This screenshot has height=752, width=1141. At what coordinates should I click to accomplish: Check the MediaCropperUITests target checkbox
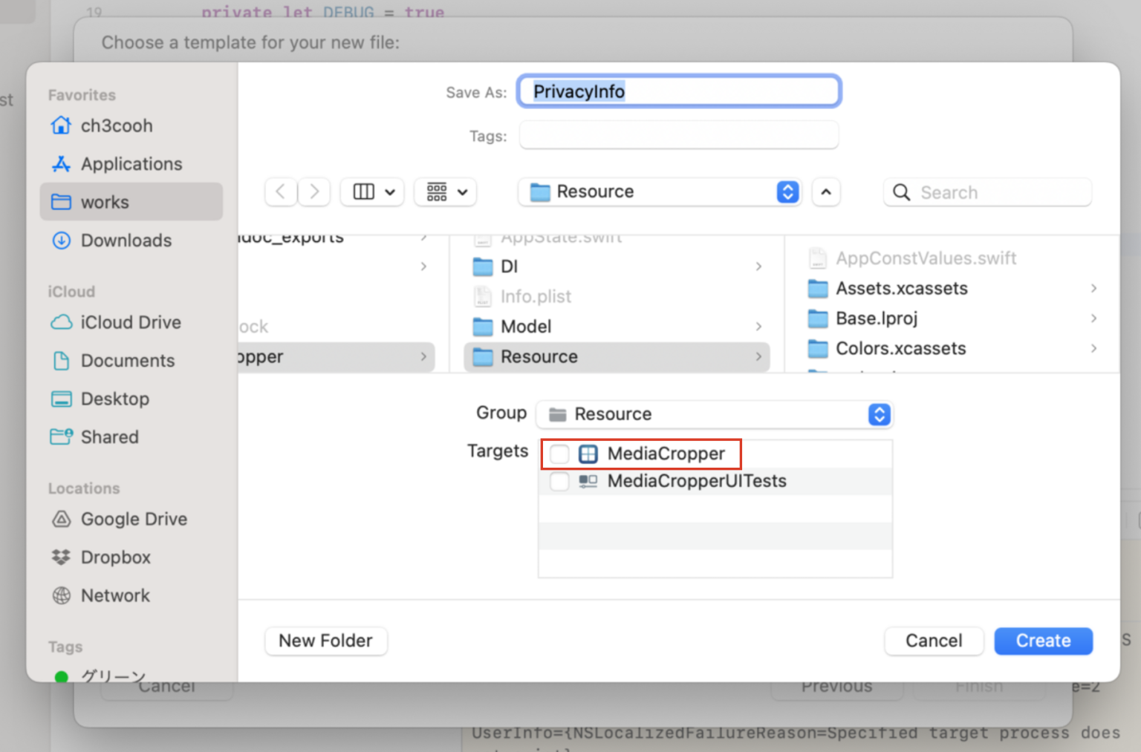[559, 481]
